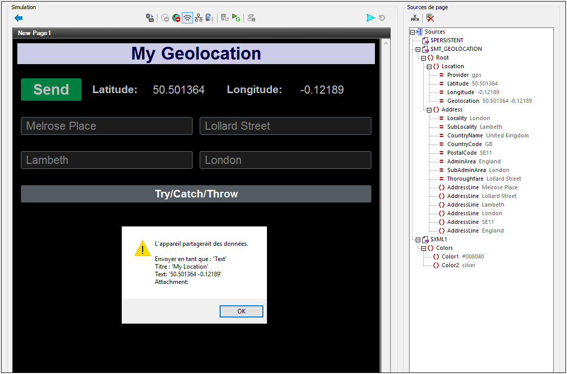Click the reset page sources icon

(430, 18)
